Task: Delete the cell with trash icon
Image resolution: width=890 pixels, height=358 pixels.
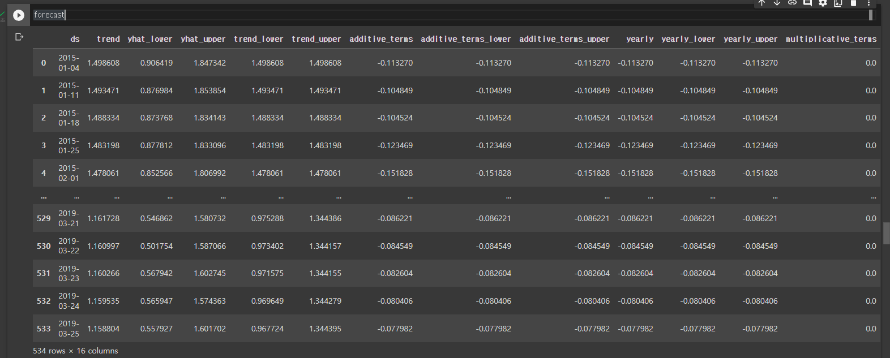Action: point(854,3)
